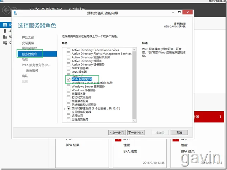
Task: Click 下一步(N) button
Action: 136,133
